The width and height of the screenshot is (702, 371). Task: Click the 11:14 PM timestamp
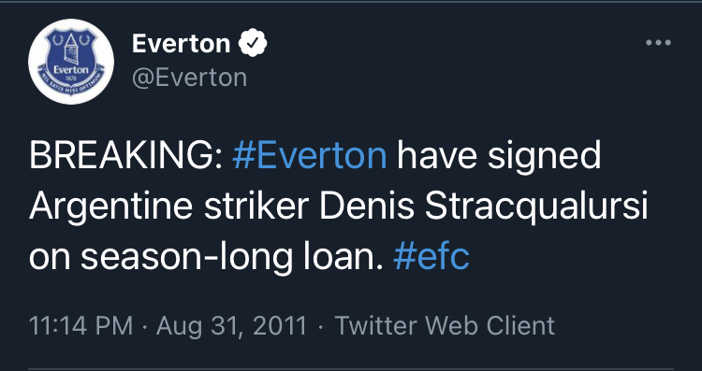coord(81,325)
